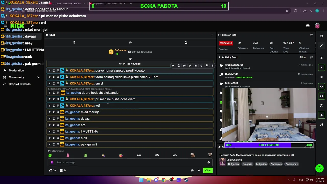Select the POL emote

click(x=139, y=155)
